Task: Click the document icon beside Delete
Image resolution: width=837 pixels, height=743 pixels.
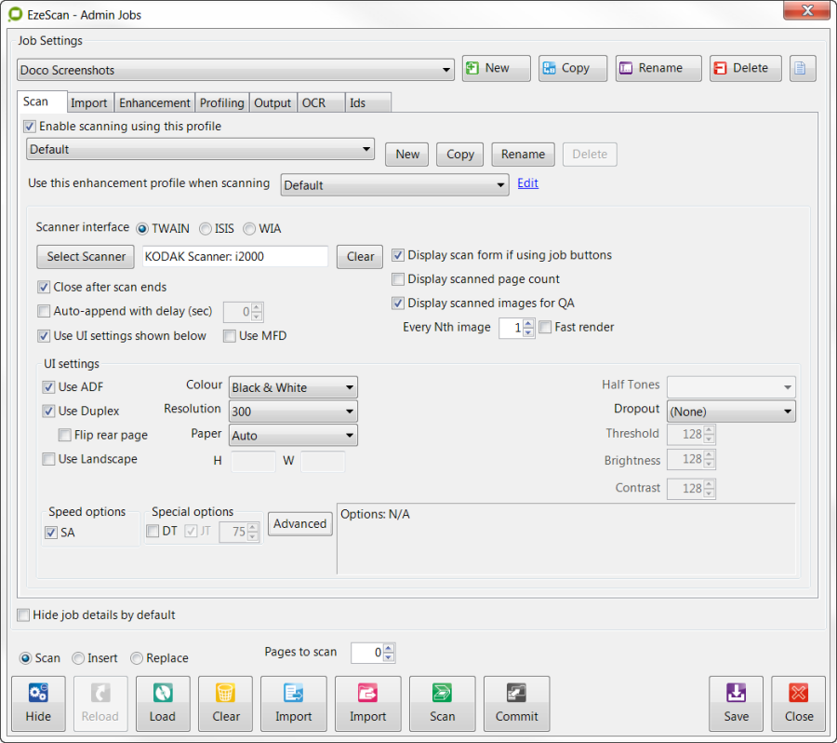Action: pyautogui.click(x=803, y=68)
